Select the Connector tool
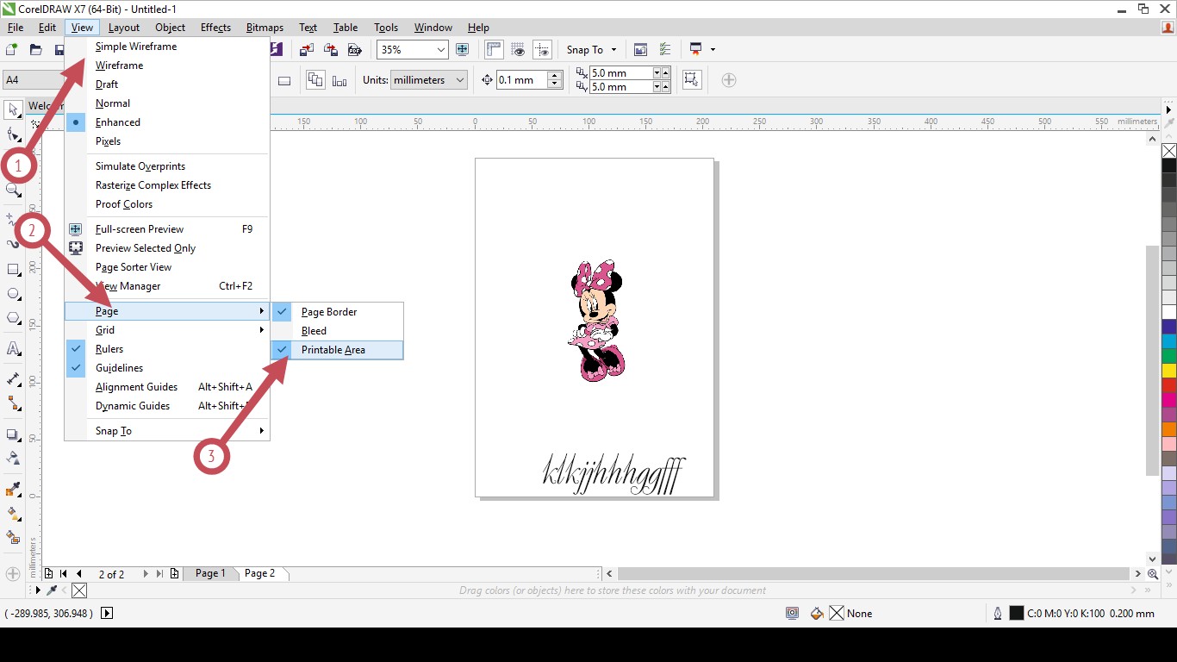This screenshot has height=662, width=1177. click(x=13, y=403)
